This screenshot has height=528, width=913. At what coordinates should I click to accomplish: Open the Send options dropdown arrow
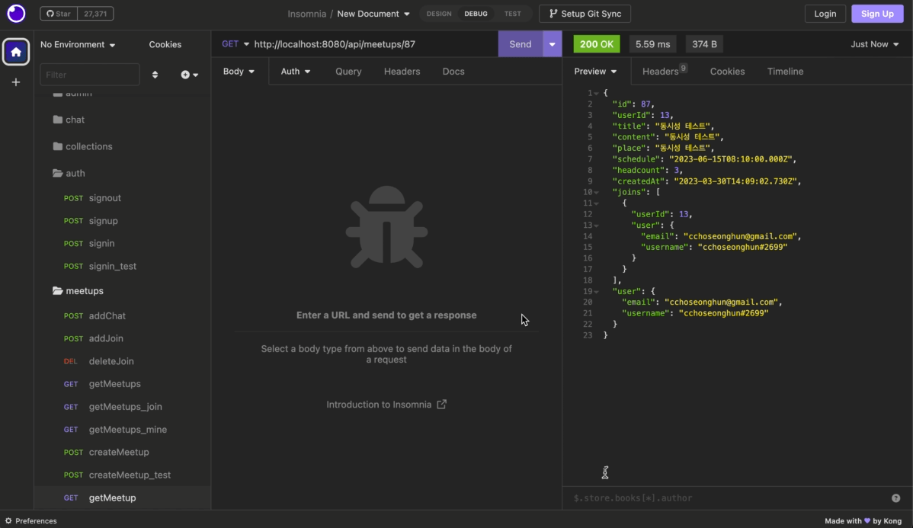pos(552,43)
